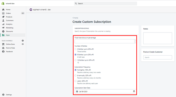Focus the top Search bar
This screenshot has height=97, width=176.
pos(106,3)
